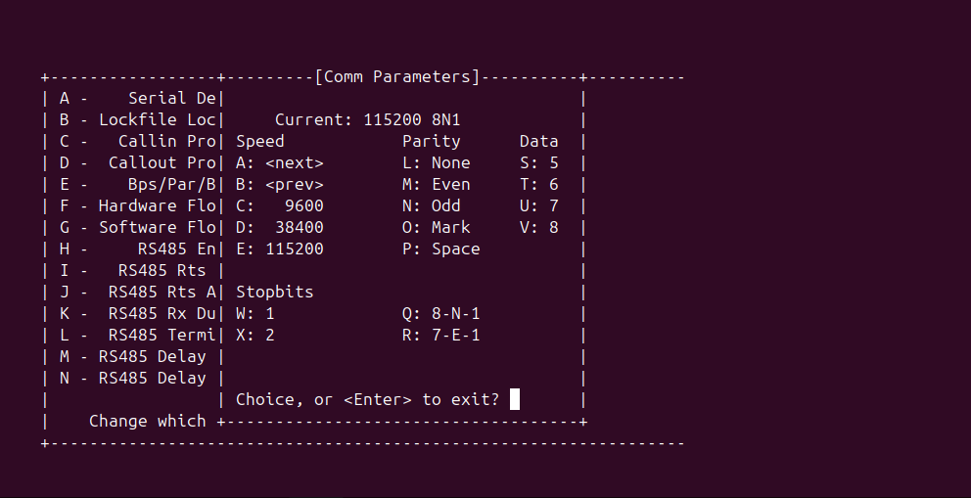971x498 pixels.
Task: Set stopbits to 2
Action: coord(255,335)
